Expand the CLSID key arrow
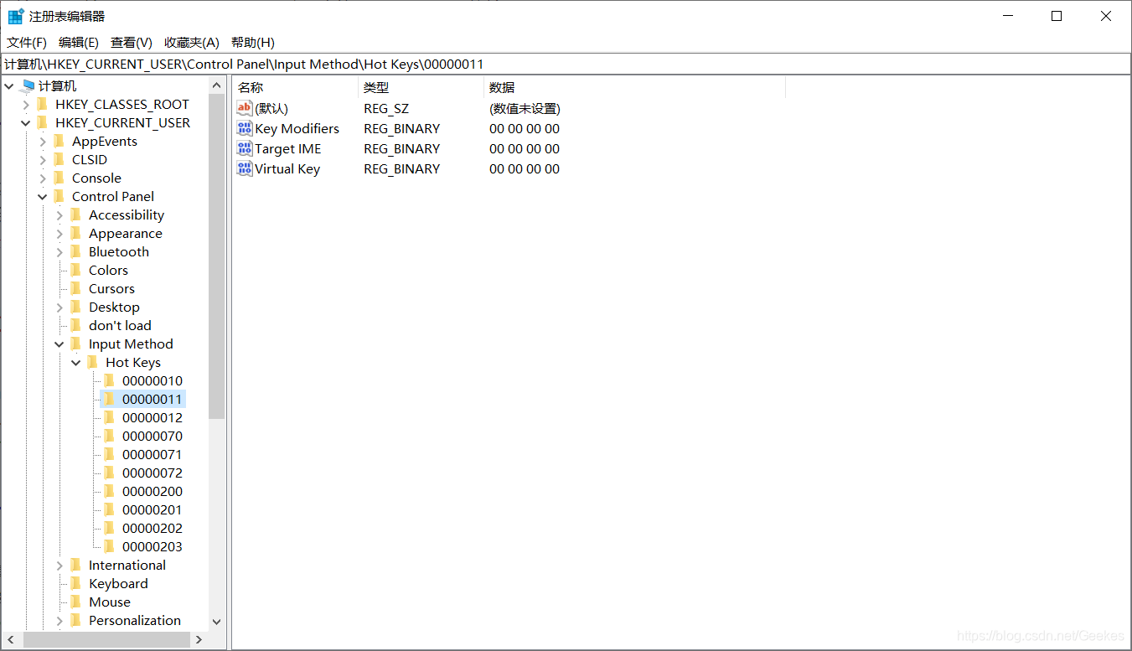Viewport: 1132px width, 651px height. click(43, 159)
